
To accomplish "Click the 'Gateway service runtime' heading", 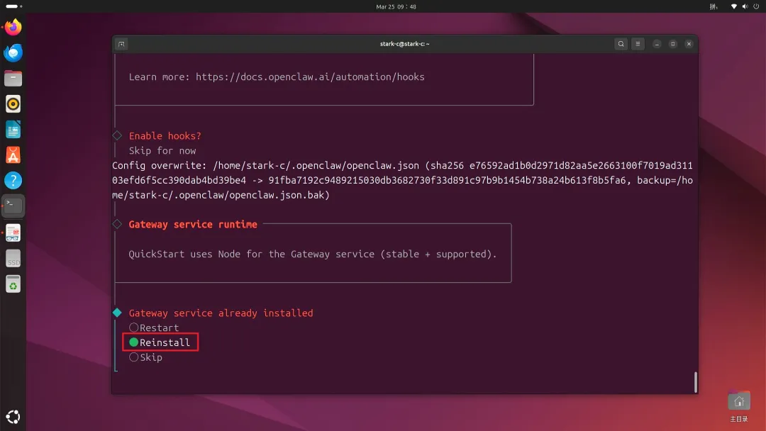I will pyautogui.click(x=193, y=224).
